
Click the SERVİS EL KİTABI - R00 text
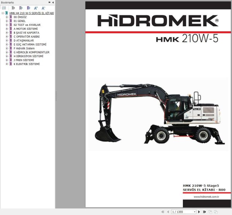[204, 190]
